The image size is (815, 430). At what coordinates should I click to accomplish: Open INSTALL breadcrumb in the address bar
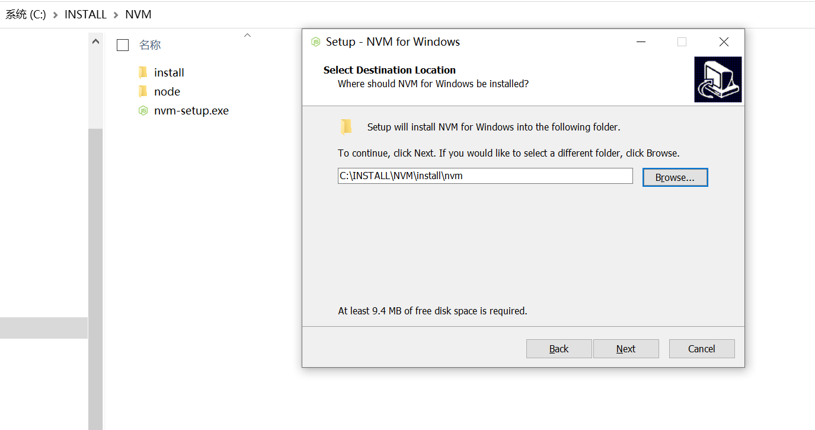click(85, 15)
